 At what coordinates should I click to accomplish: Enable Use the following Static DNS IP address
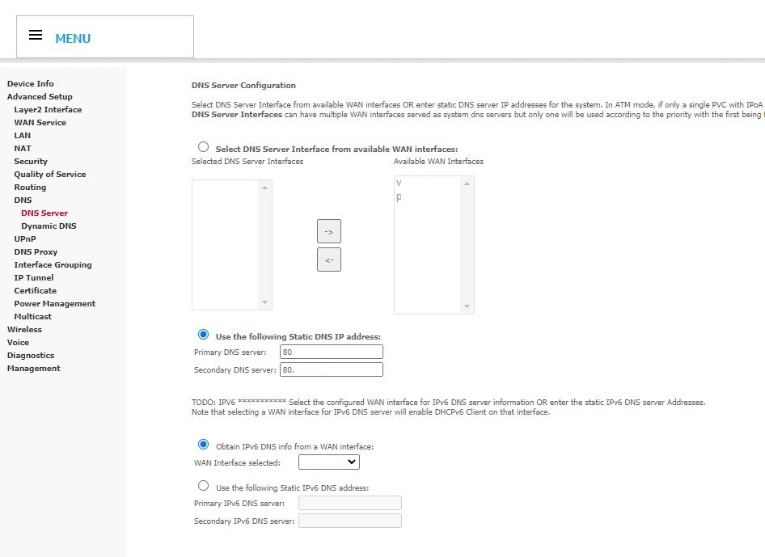tap(203, 335)
